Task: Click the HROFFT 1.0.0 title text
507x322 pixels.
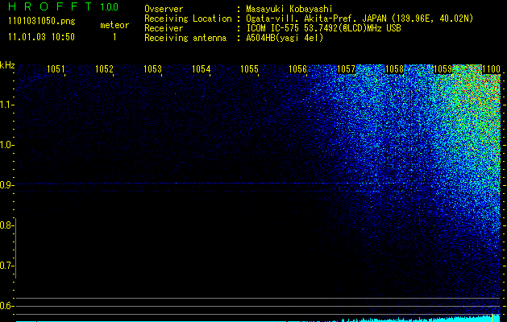Action: (x=63, y=6)
